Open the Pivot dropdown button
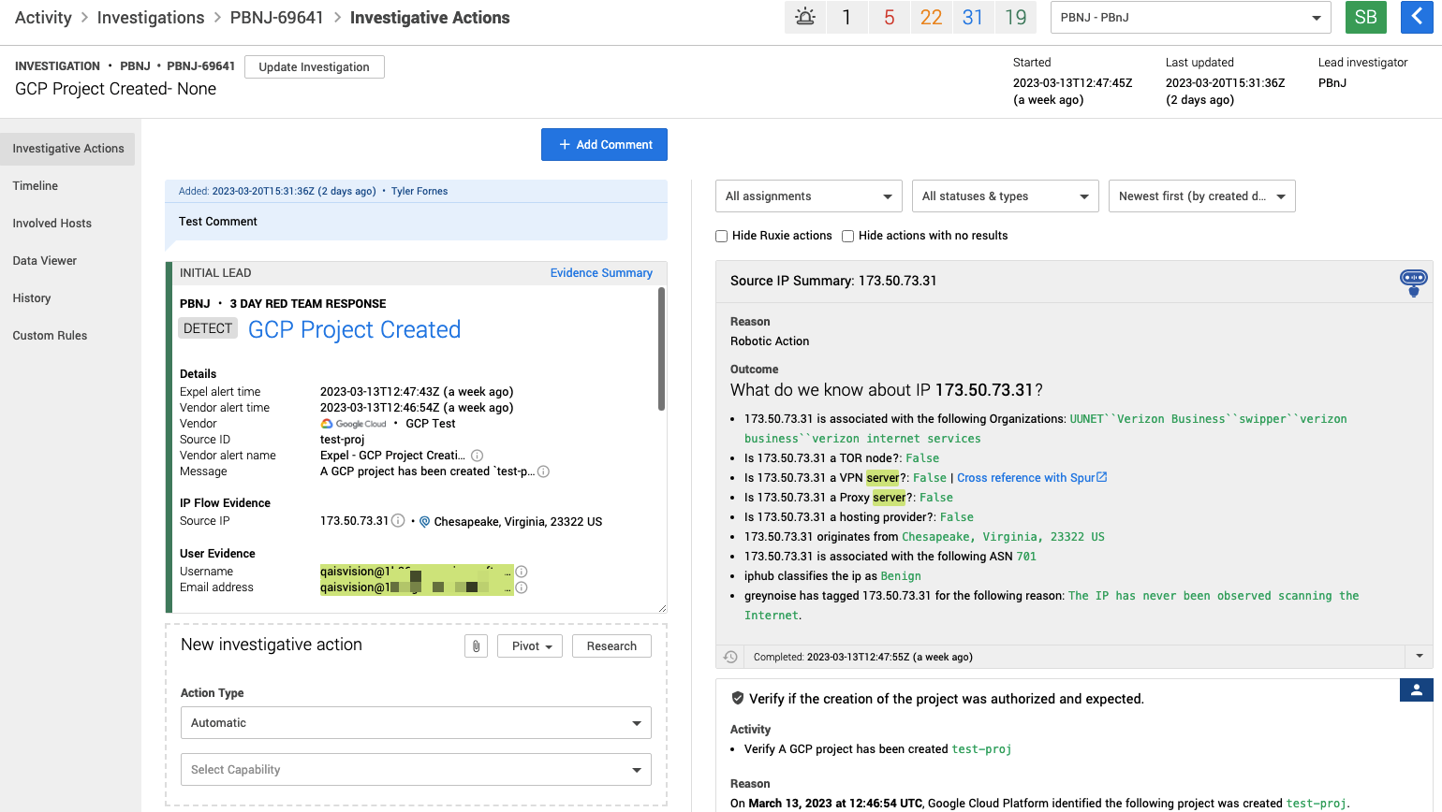 pyautogui.click(x=530, y=645)
